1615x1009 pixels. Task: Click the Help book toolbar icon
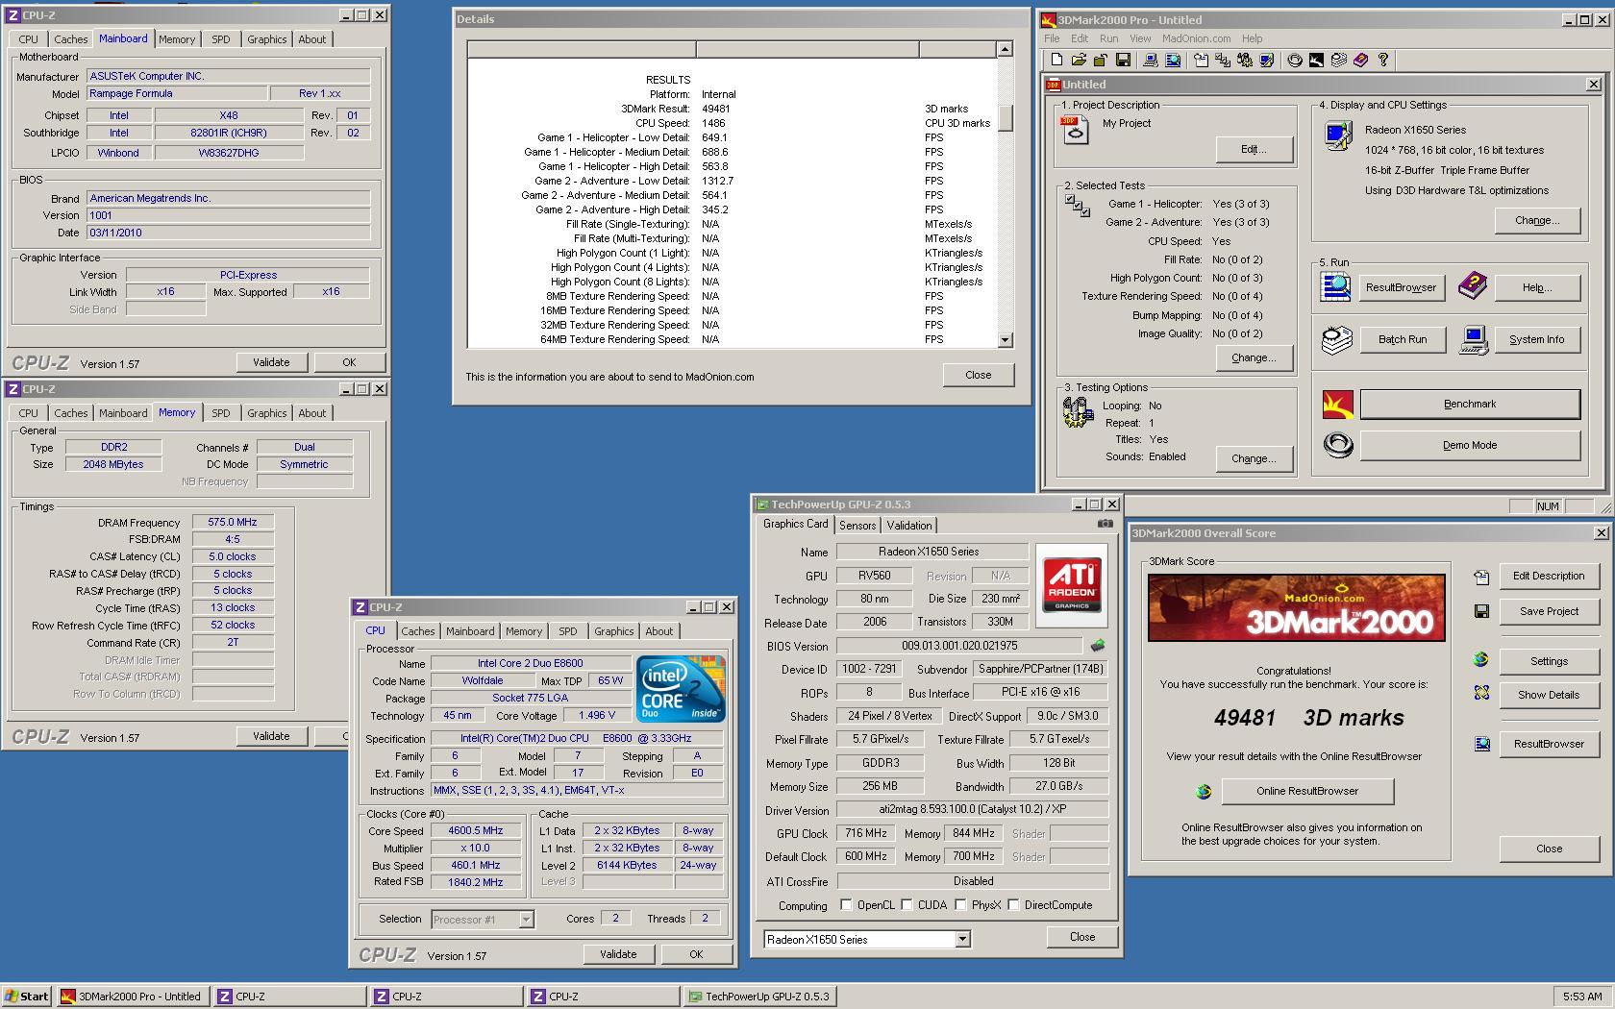pos(1360,60)
